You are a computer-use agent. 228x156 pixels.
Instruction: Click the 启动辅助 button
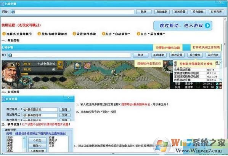click(x=162, y=12)
